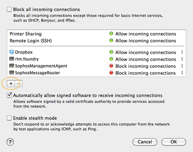The image size is (193, 152).
Task: Click the rlm.foundry executable icon
Action: [12, 59]
